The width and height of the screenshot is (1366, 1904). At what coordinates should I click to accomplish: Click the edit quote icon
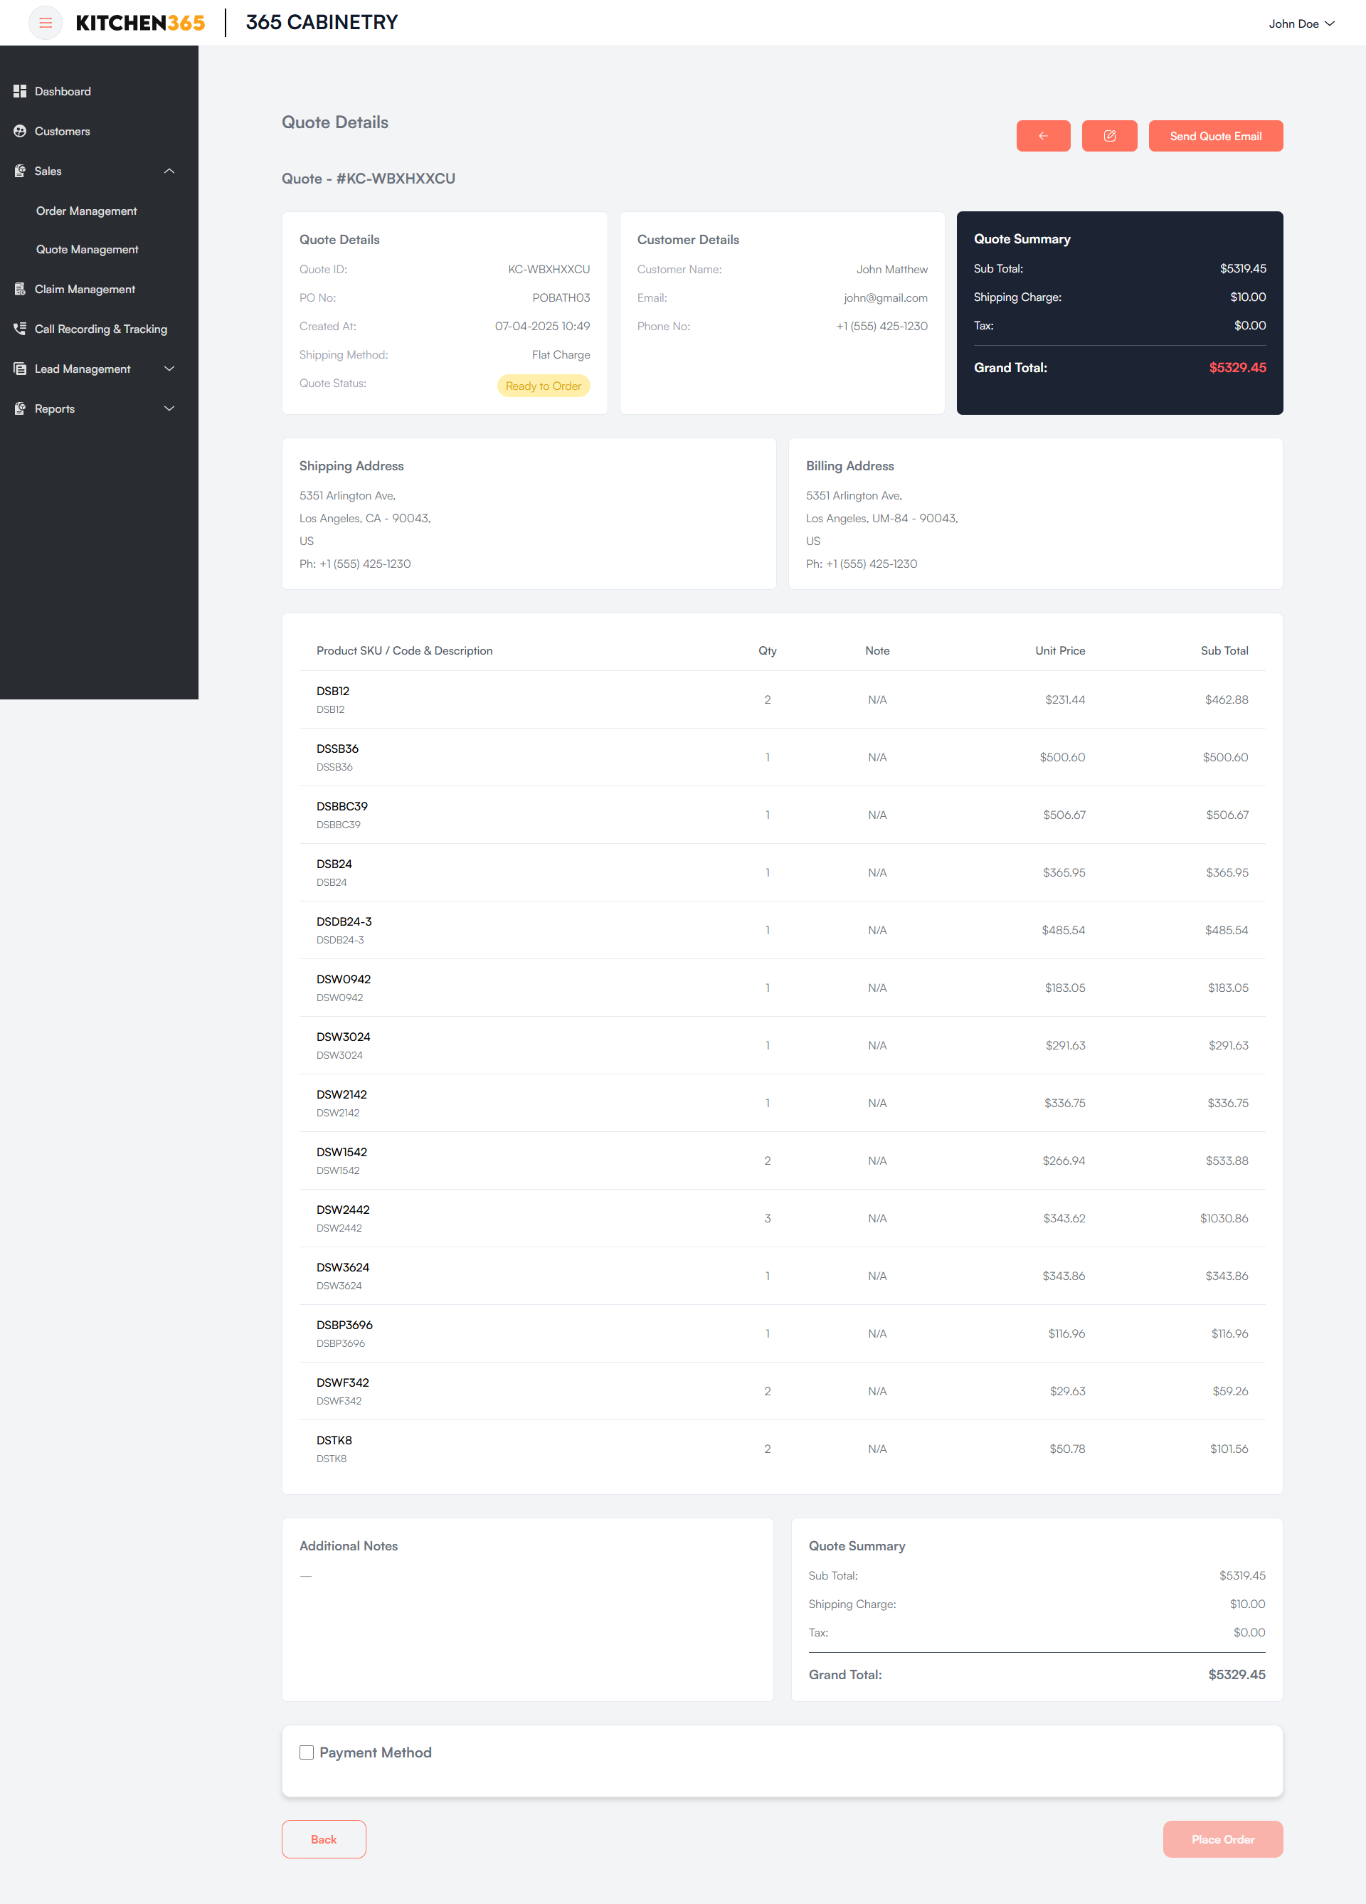[x=1109, y=135]
